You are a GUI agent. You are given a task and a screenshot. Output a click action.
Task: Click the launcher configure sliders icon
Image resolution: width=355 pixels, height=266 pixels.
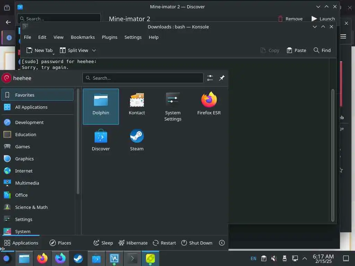point(210,78)
